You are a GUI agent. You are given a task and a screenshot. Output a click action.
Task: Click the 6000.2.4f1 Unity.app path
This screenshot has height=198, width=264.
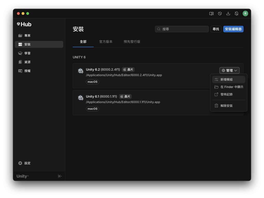[x=124, y=75]
